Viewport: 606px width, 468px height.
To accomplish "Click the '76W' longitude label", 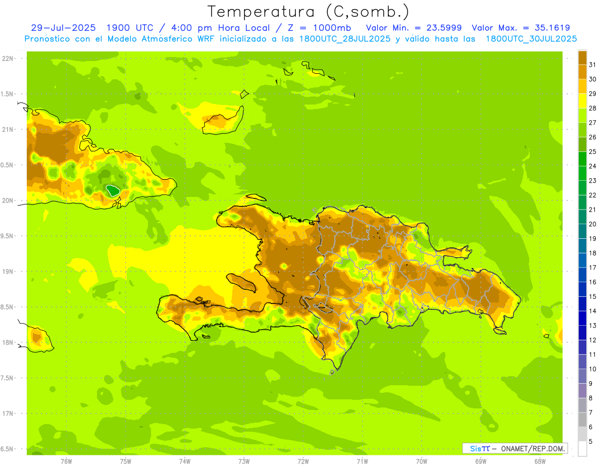I will (66, 461).
